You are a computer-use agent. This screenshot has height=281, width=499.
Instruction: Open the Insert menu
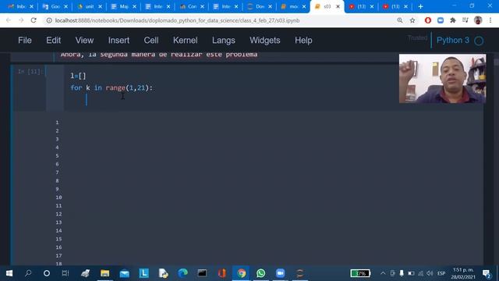tap(119, 41)
